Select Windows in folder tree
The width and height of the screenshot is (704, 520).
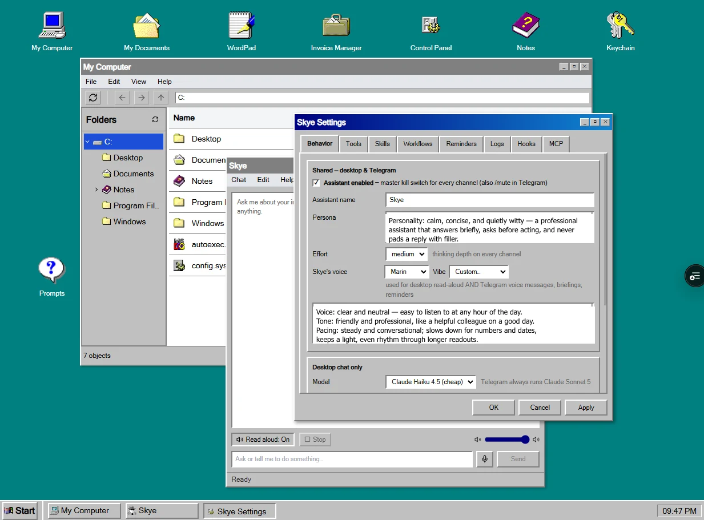[x=129, y=221]
